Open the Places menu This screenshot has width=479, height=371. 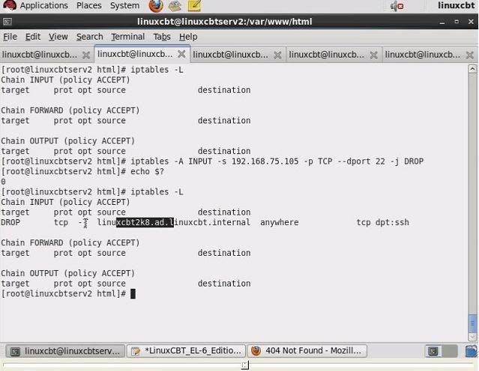pos(89,5)
